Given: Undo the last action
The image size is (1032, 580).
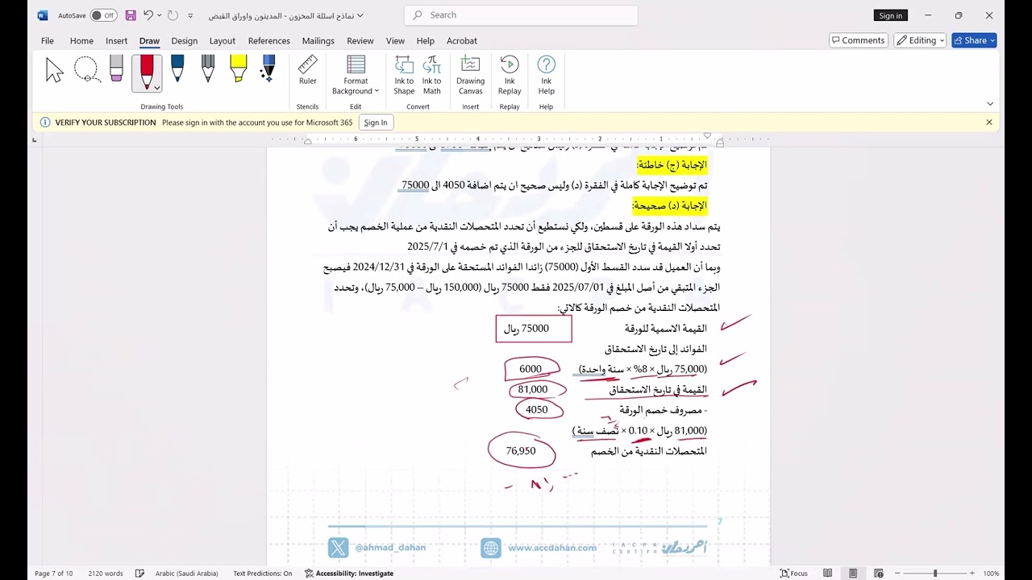Looking at the screenshot, I should click(148, 15).
